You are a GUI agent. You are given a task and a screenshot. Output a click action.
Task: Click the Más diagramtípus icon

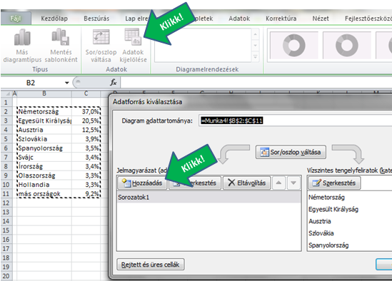pos(22,46)
